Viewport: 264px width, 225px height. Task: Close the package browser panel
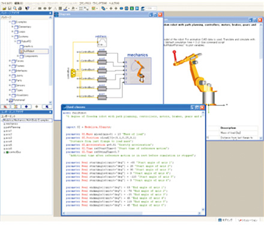pos(50,13)
